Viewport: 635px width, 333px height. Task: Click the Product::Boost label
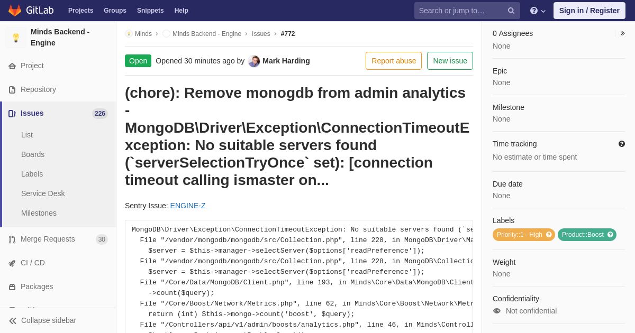tap(583, 235)
